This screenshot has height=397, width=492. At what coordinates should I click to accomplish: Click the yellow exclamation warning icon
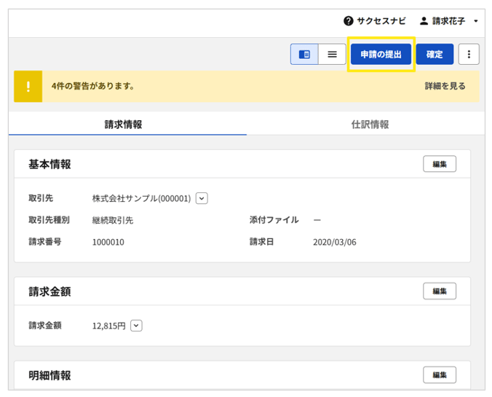[x=28, y=87]
